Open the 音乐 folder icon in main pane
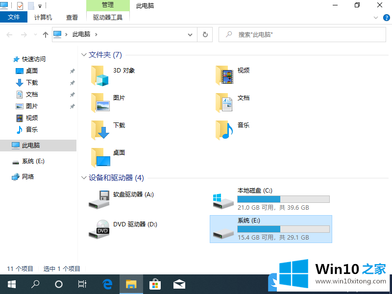Viewport: 392px width, 294px height. 224,130
